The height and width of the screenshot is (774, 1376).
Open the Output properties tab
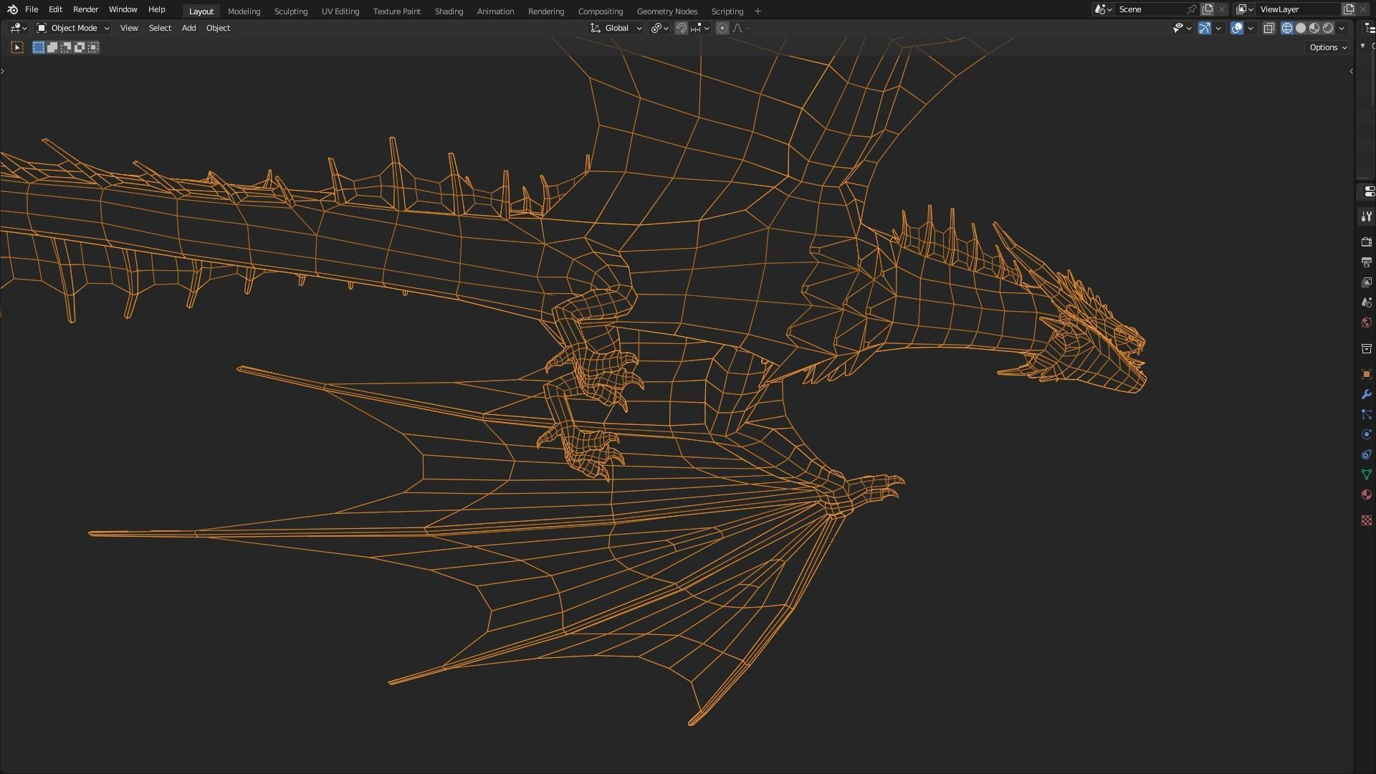[1367, 262]
